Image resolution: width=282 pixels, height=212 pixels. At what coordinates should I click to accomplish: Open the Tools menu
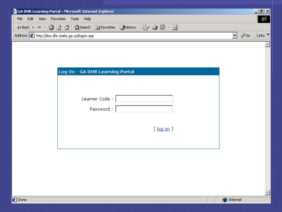tap(75, 19)
